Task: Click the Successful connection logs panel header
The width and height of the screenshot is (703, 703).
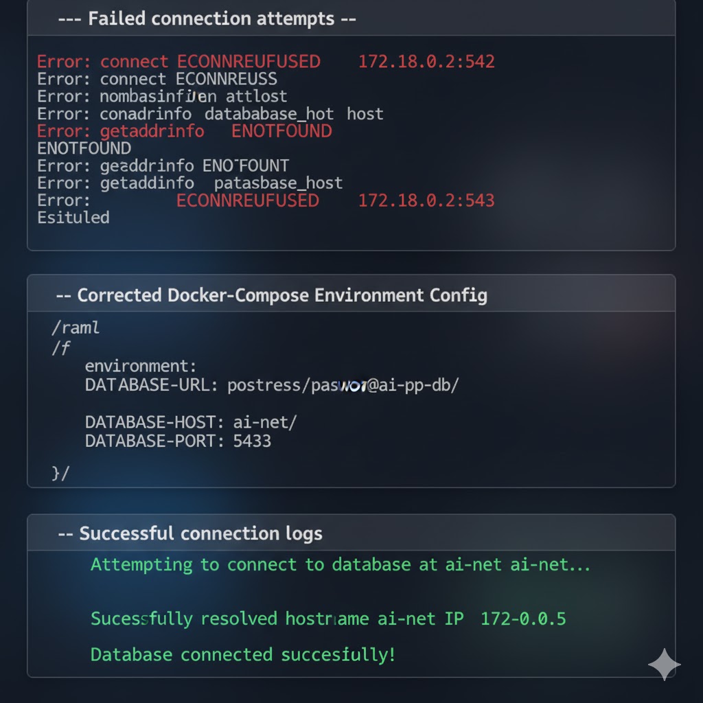Action: [x=190, y=533]
